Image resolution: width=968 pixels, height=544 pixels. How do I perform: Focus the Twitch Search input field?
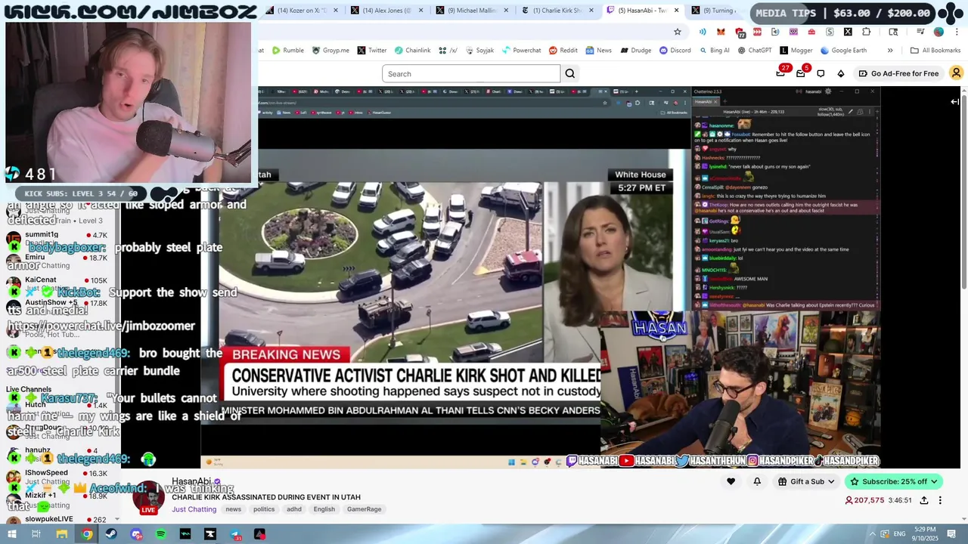tap(471, 73)
